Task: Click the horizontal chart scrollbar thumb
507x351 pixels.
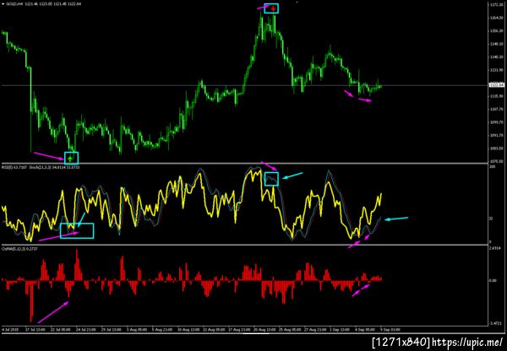Action: [x=256, y=334]
